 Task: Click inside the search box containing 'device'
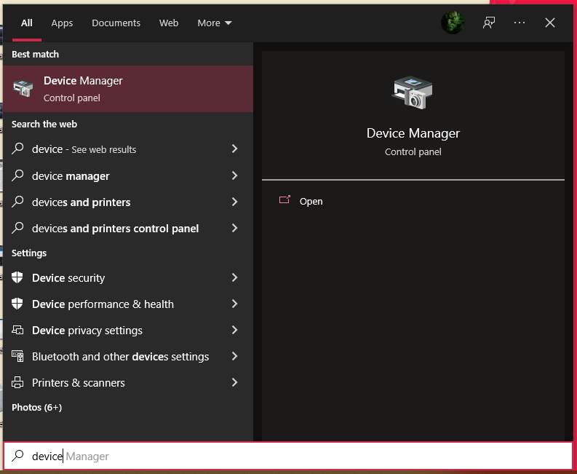point(288,456)
